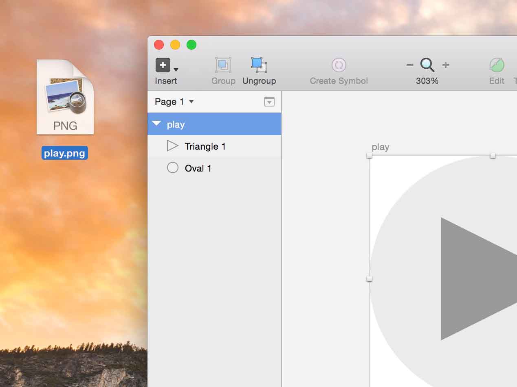Click the Triangle 1 layer shape icon

click(x=173, y=146)
